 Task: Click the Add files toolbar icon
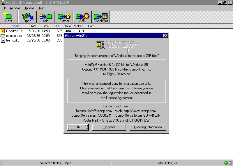[46, 17]
